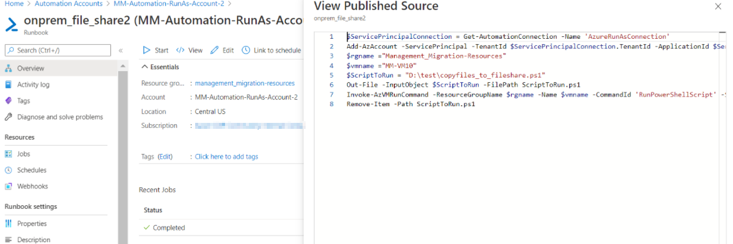This screenshot has height=244, width=733.
Task: Click the Properties bars icon
Action: (x=9, y=224)
